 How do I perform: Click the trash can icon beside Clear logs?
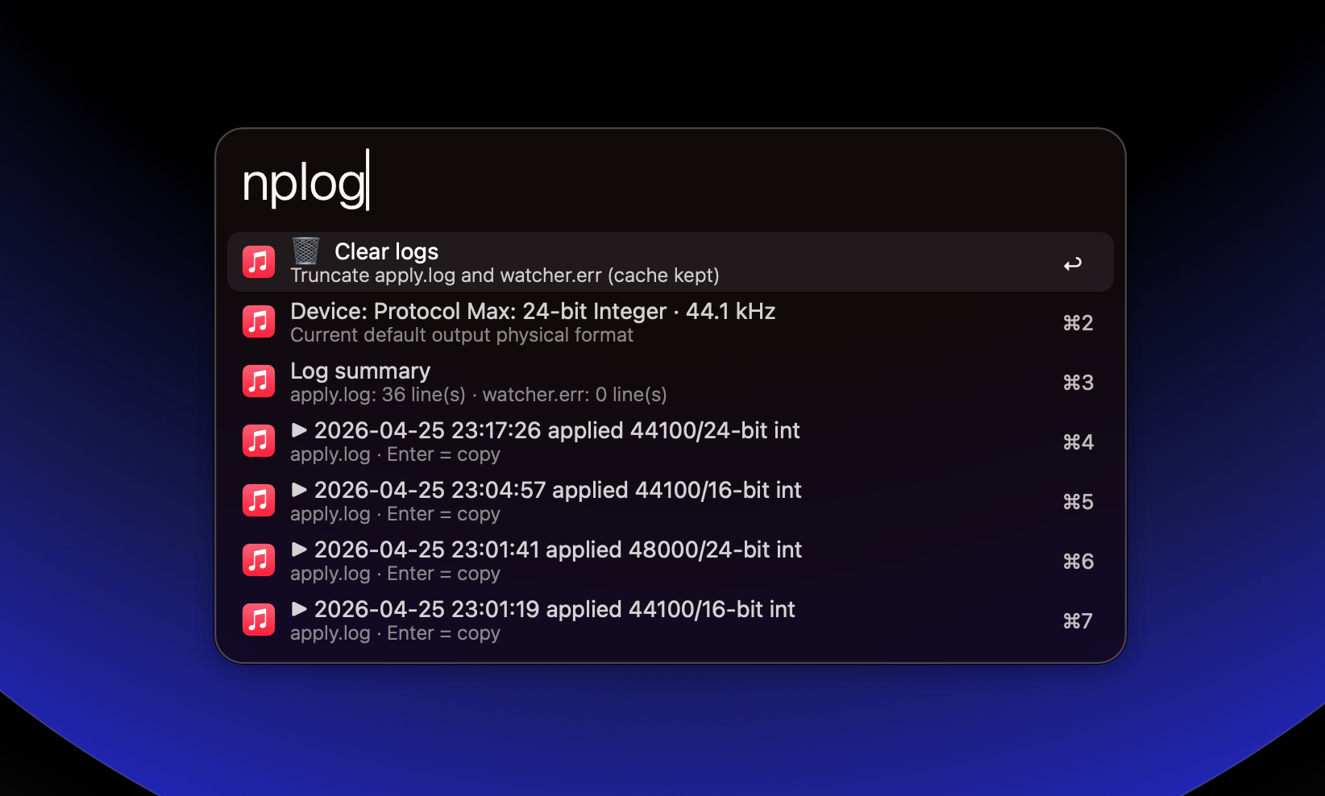[x=305, y=251]
